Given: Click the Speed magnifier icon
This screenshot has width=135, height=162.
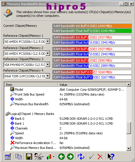Looking at the screenshot, I should click(12, 133).
